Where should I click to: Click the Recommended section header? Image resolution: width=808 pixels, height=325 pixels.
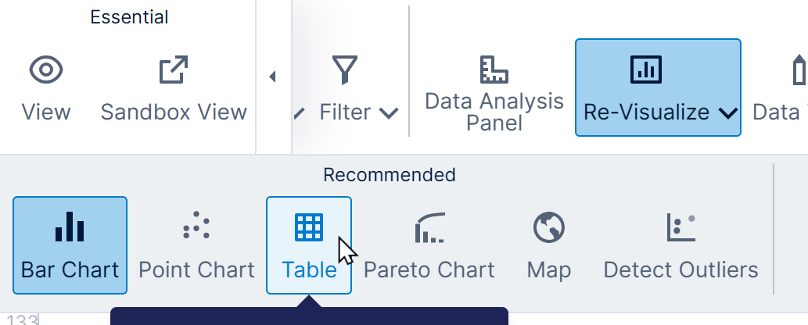(x=389, y=175)
